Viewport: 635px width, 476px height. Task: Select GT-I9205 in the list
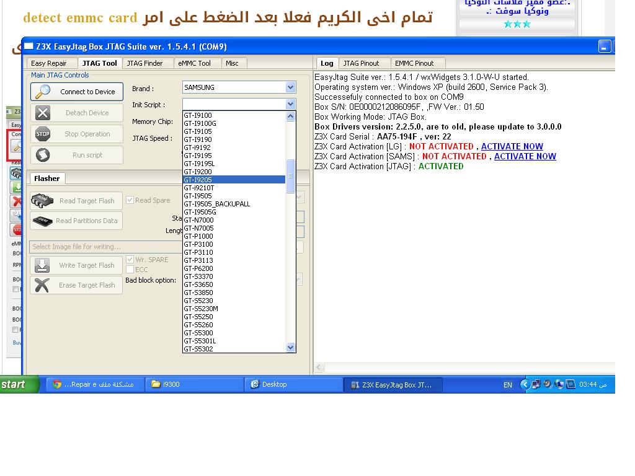234,180
